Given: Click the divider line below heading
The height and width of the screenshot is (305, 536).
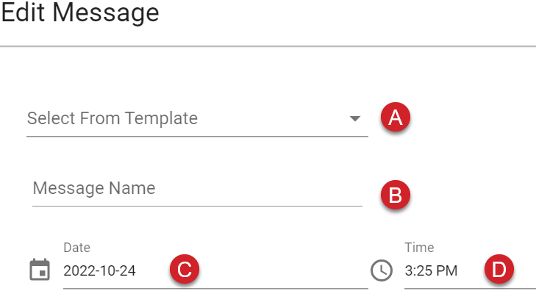Looking at the screenshot, I should pos(268,46).
